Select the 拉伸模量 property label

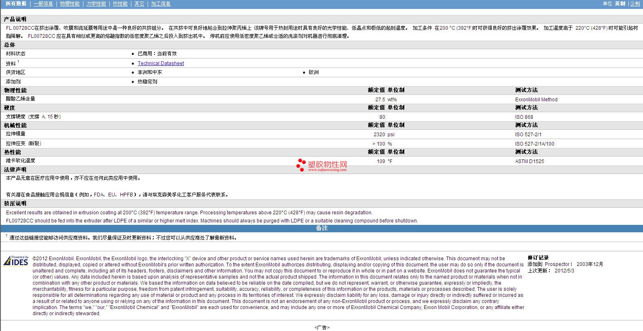click(x=15, y=134)
